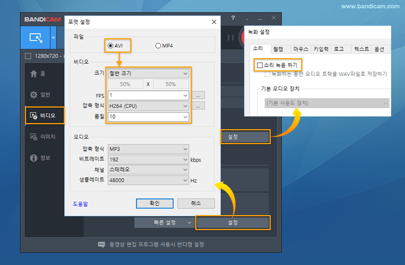Screen dimensions: 405x265
Task: Click the speech bubble icon at bottom
Action: coord(102,244)
